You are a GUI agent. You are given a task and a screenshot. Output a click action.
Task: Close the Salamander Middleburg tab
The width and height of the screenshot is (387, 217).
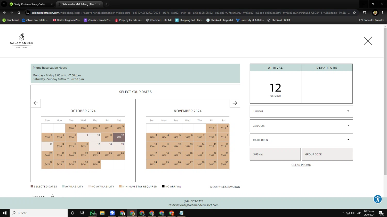[100, 4]
